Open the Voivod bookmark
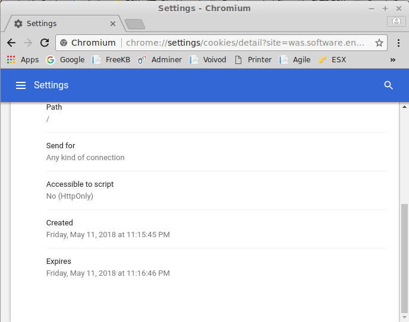 coord(207,60)
